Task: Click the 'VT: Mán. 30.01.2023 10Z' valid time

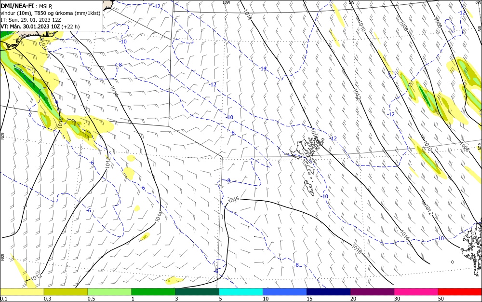Action: (x=30, y=27)
